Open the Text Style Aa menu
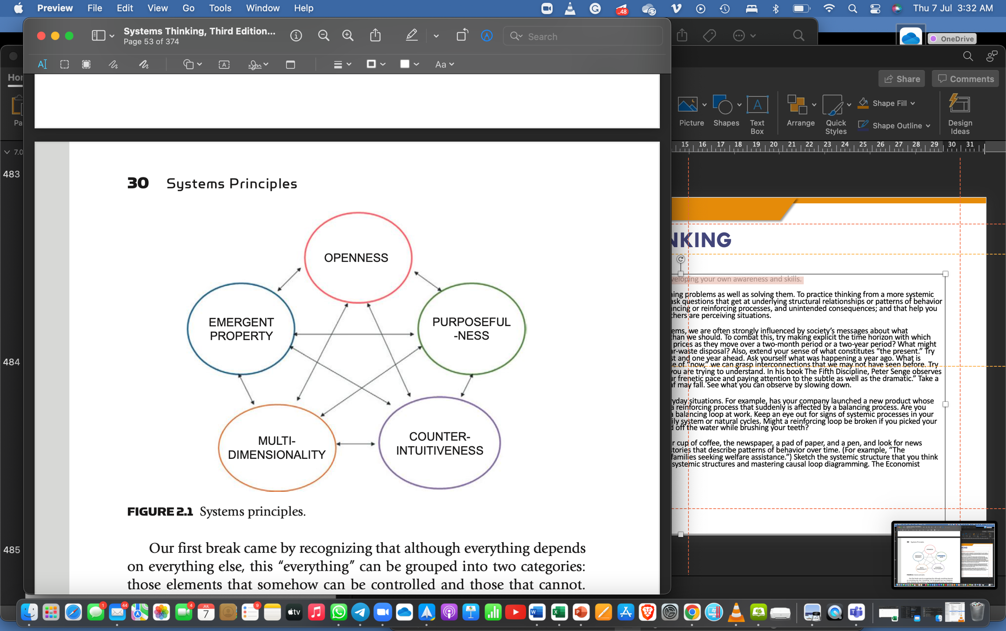Image resolution: width=1006 pixels, height=631 pixels. [x=444, y=64]
